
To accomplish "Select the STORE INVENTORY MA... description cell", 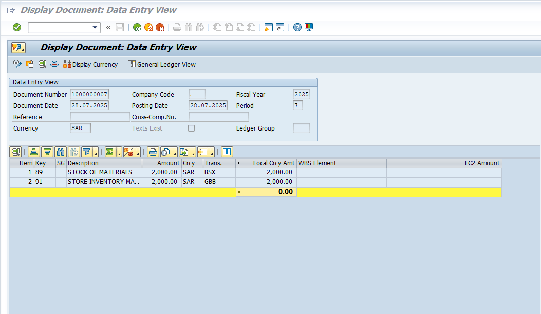I will pyautogui.click(x=104, y=182).
